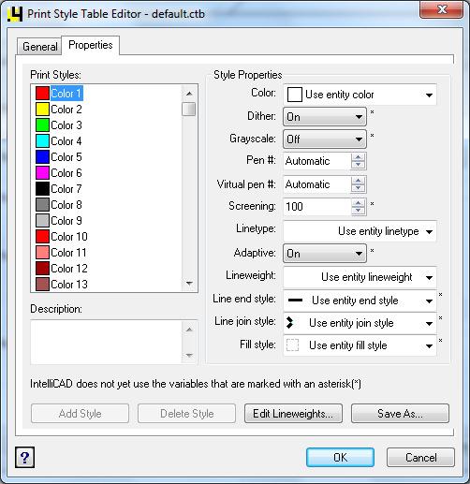Close the Print Style Table Editor window
This screenshot has height=484, width=470.
pos(441,9)
